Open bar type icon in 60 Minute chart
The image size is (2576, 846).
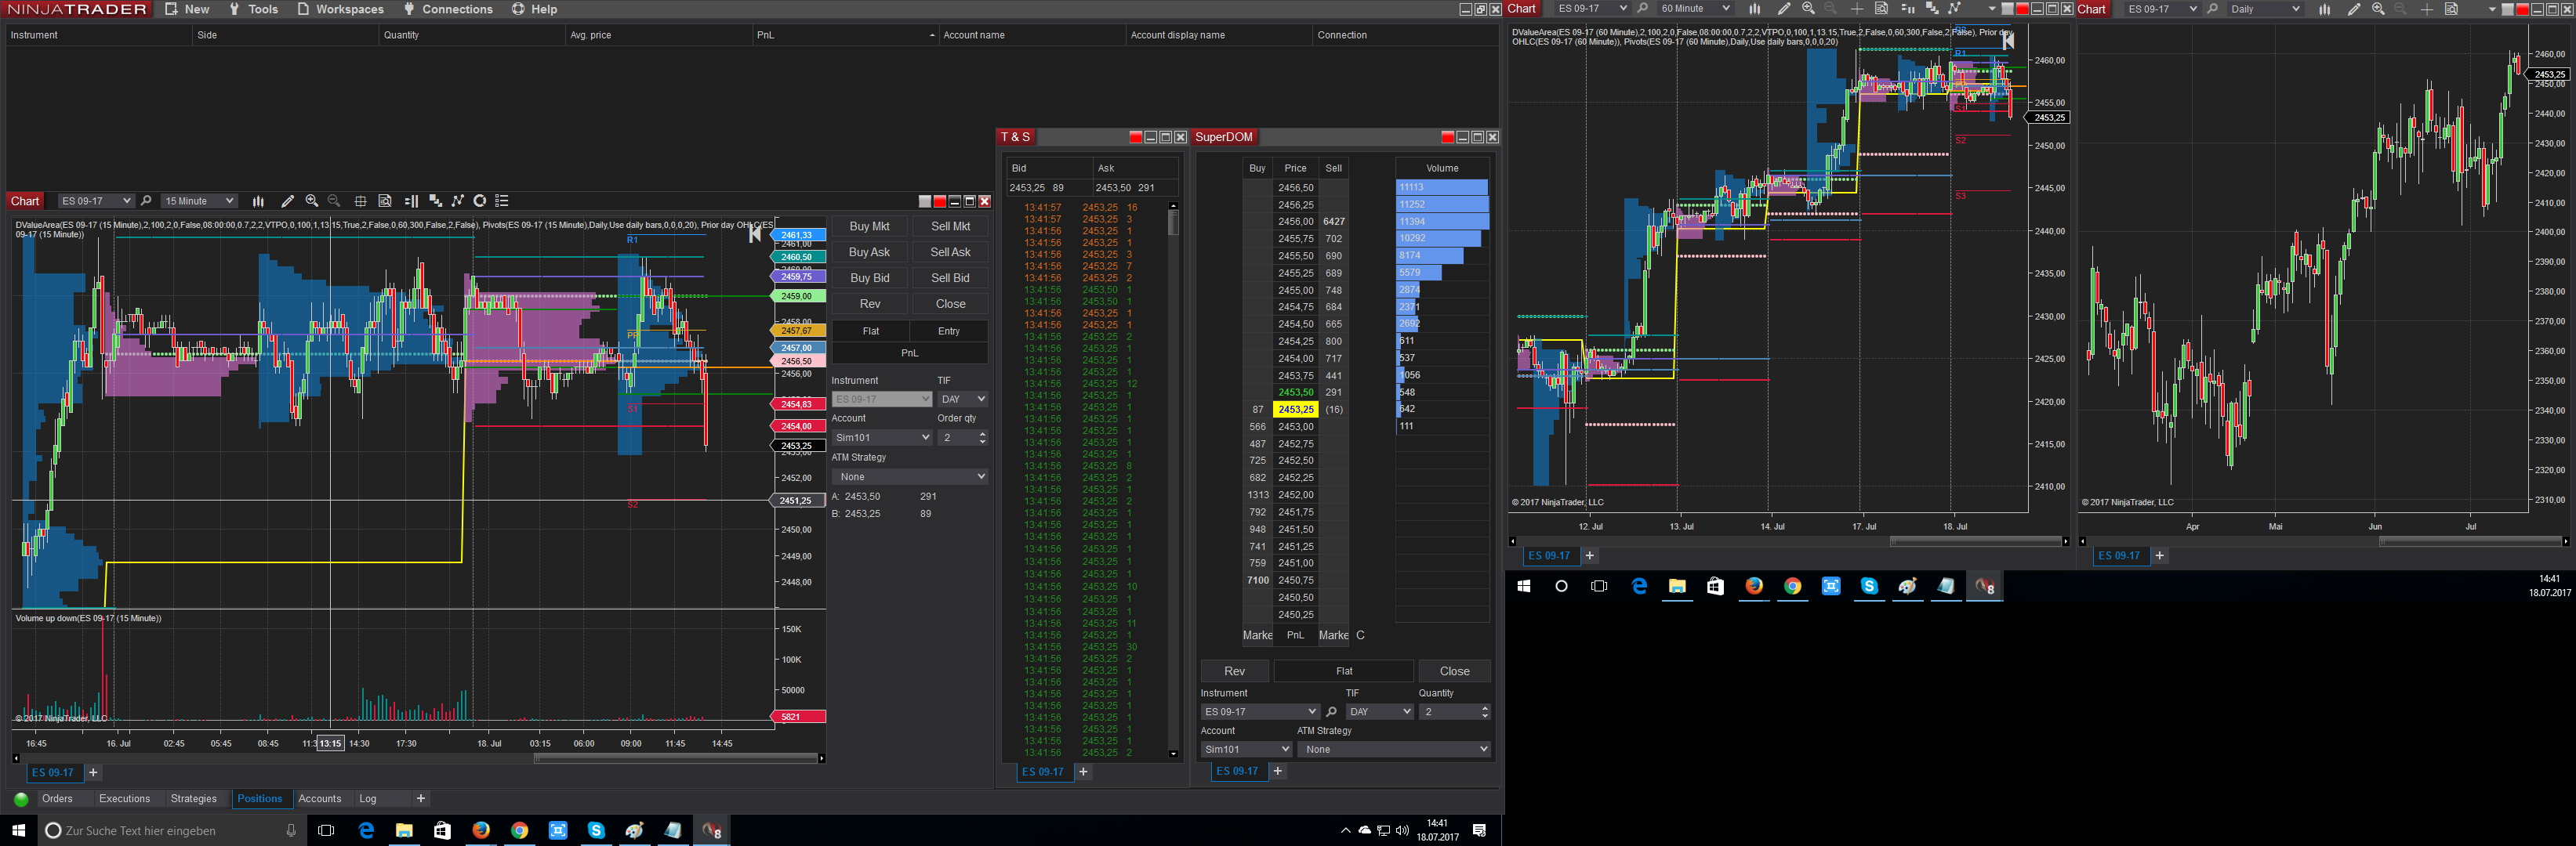tap(1754, 9)
